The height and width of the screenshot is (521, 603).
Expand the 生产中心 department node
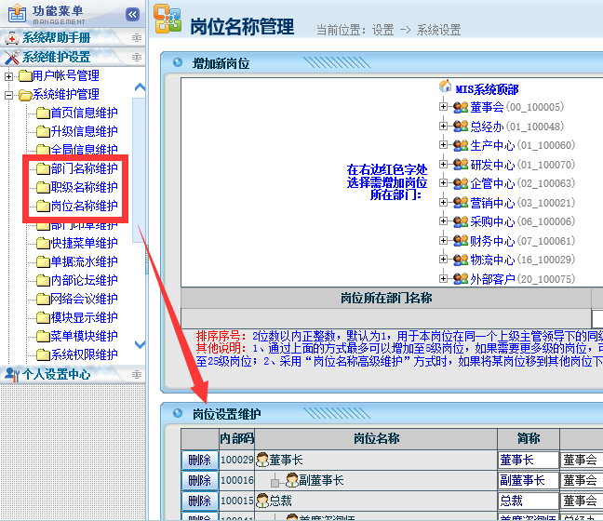[x=444, y=145]
